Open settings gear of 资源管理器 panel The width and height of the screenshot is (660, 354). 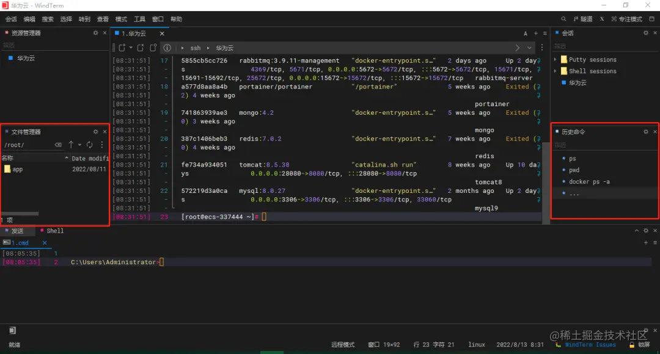(x=95, y=33)
